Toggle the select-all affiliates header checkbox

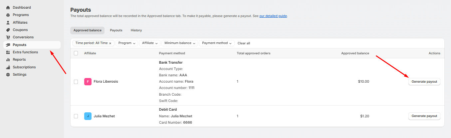[x=76, y=53]
